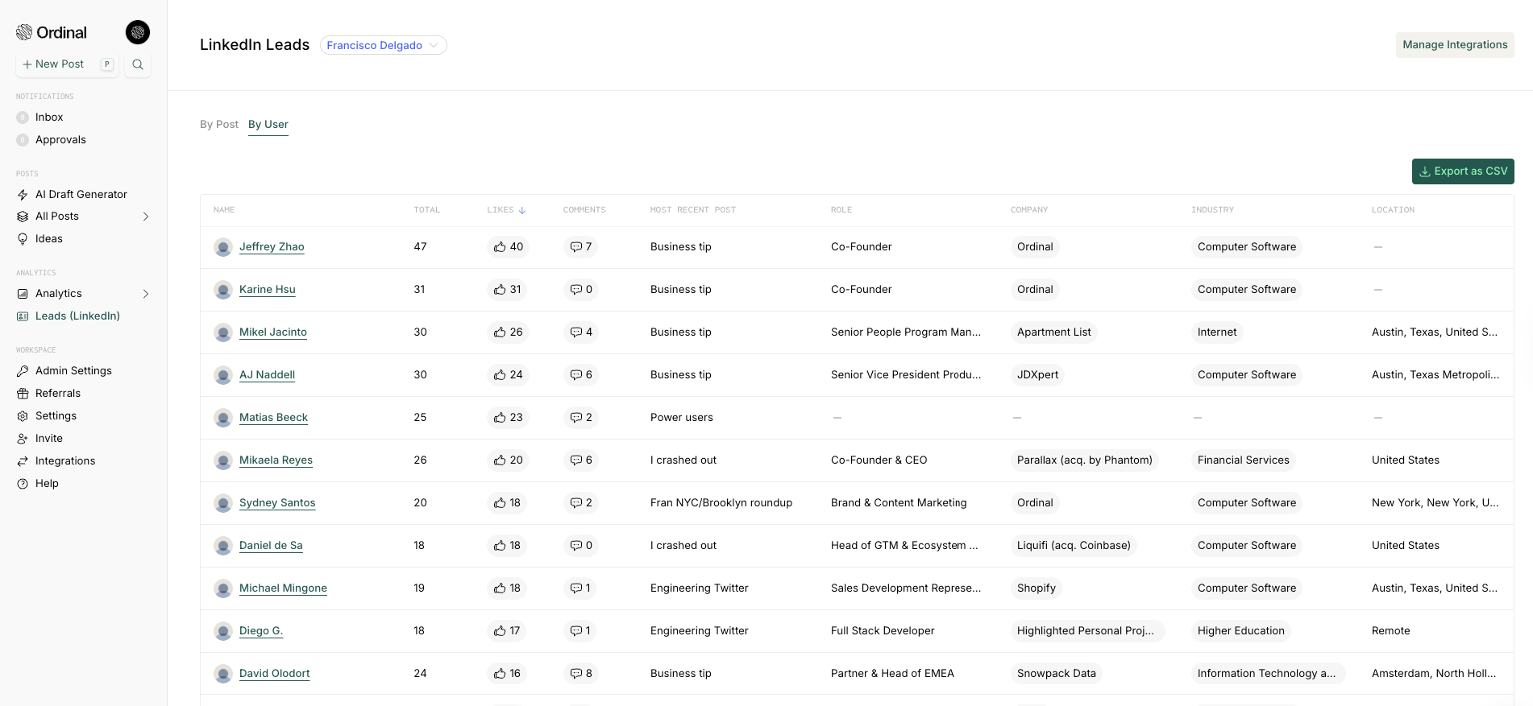
Task: Click the Internet industry tag
Action: pyautogui.click(x=1217, y=332)
